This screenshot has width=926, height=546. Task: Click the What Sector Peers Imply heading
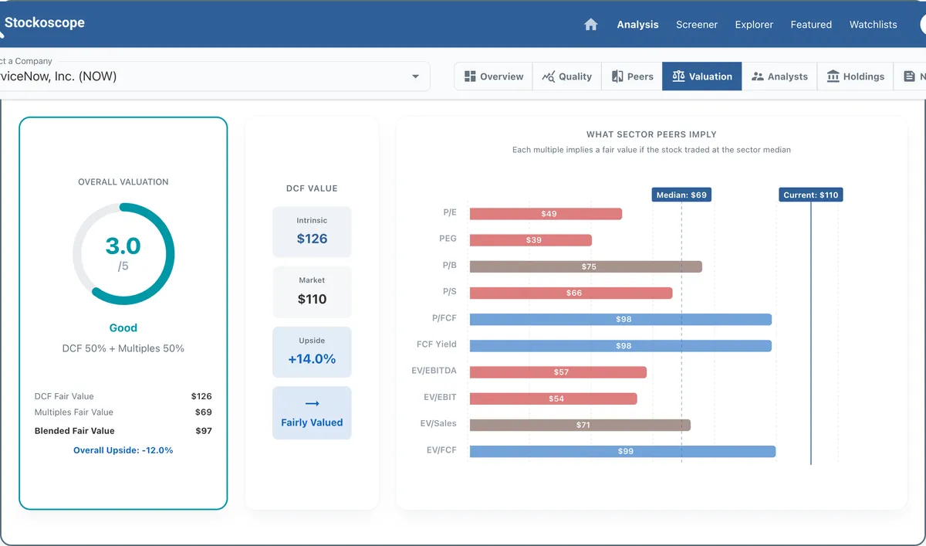click(652, 134)
